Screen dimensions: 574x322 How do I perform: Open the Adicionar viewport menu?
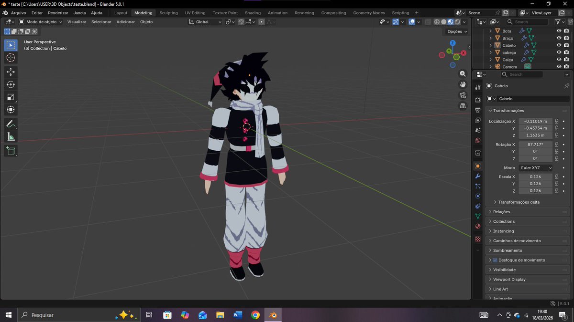126,22
